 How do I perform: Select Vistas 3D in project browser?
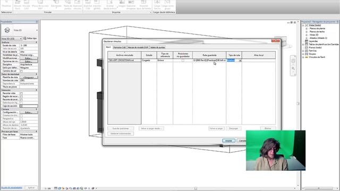point(314,35)
